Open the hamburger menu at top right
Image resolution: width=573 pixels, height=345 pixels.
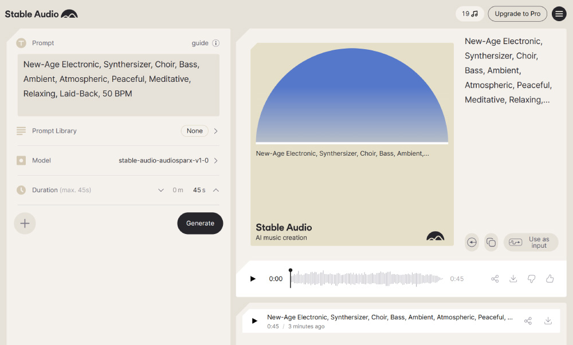point(559,14)
